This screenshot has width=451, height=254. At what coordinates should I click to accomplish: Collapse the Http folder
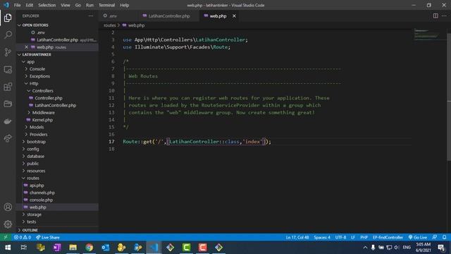coord(58,83)
